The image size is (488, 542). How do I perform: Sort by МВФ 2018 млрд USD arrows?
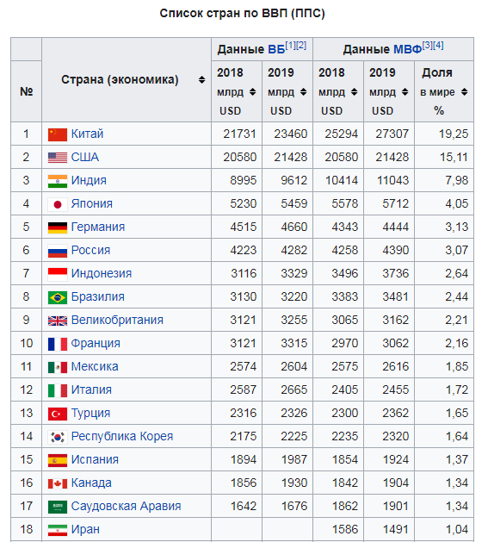pyautogui.click(x=354, y=92)
